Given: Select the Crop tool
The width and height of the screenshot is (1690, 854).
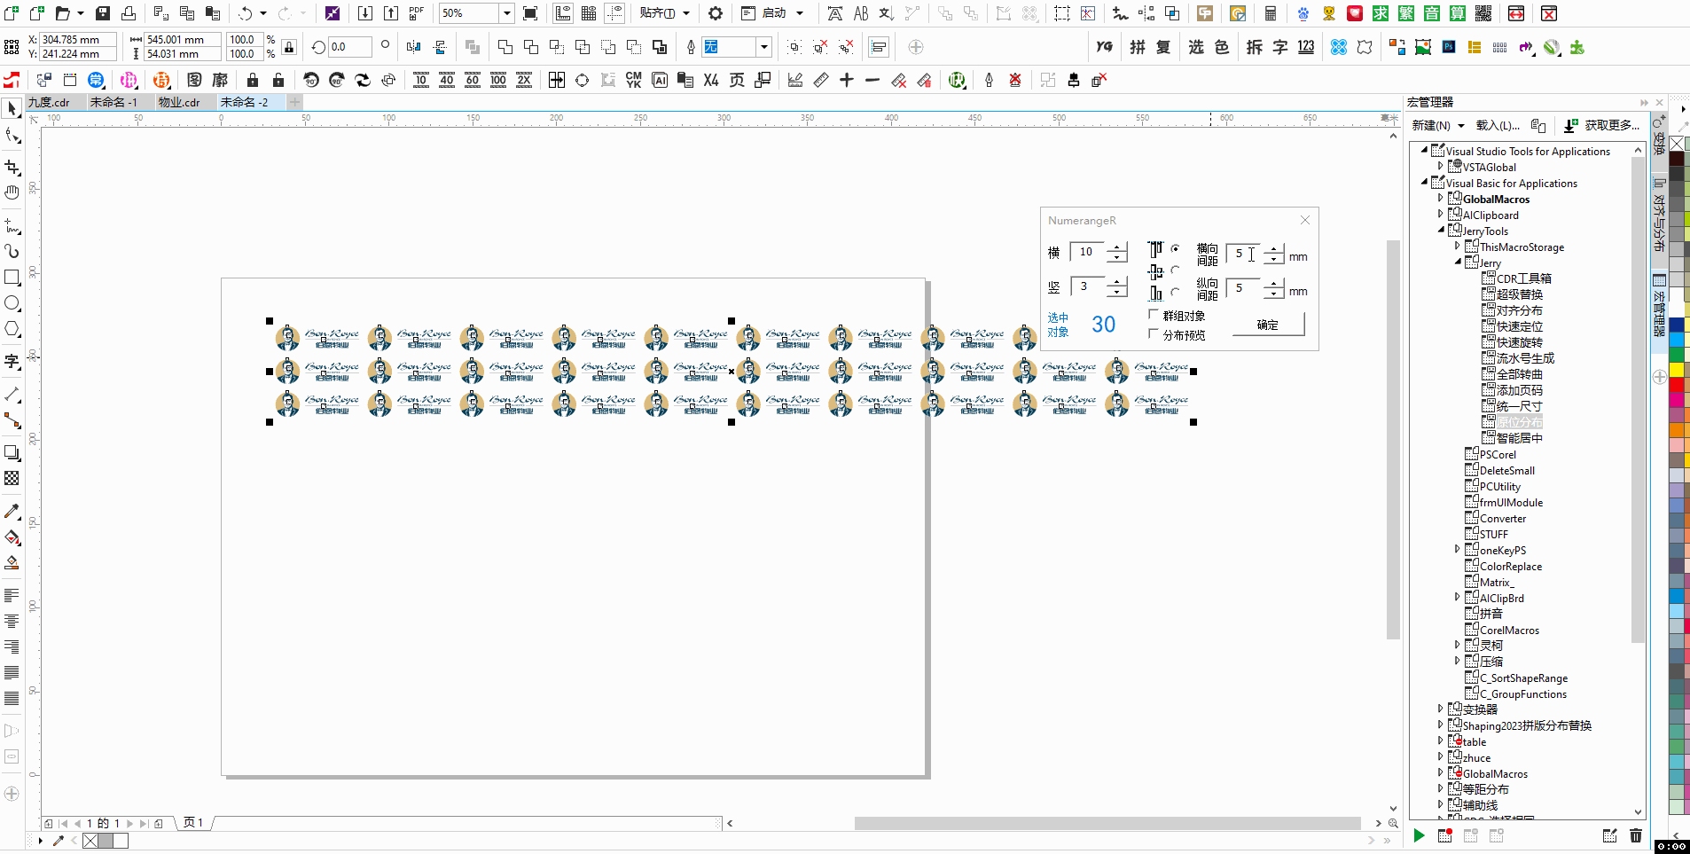Looking at the screenshot, I should pyautogui.click(x=12, y=167).
